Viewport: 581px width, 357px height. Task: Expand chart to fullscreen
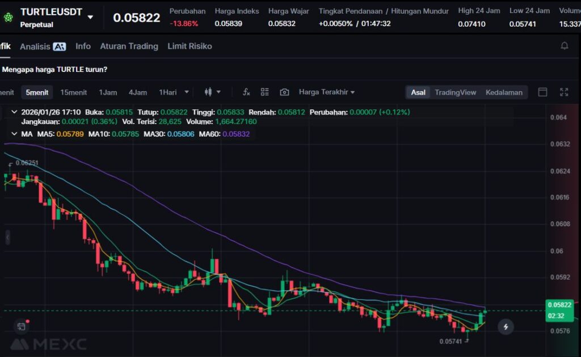564,92
